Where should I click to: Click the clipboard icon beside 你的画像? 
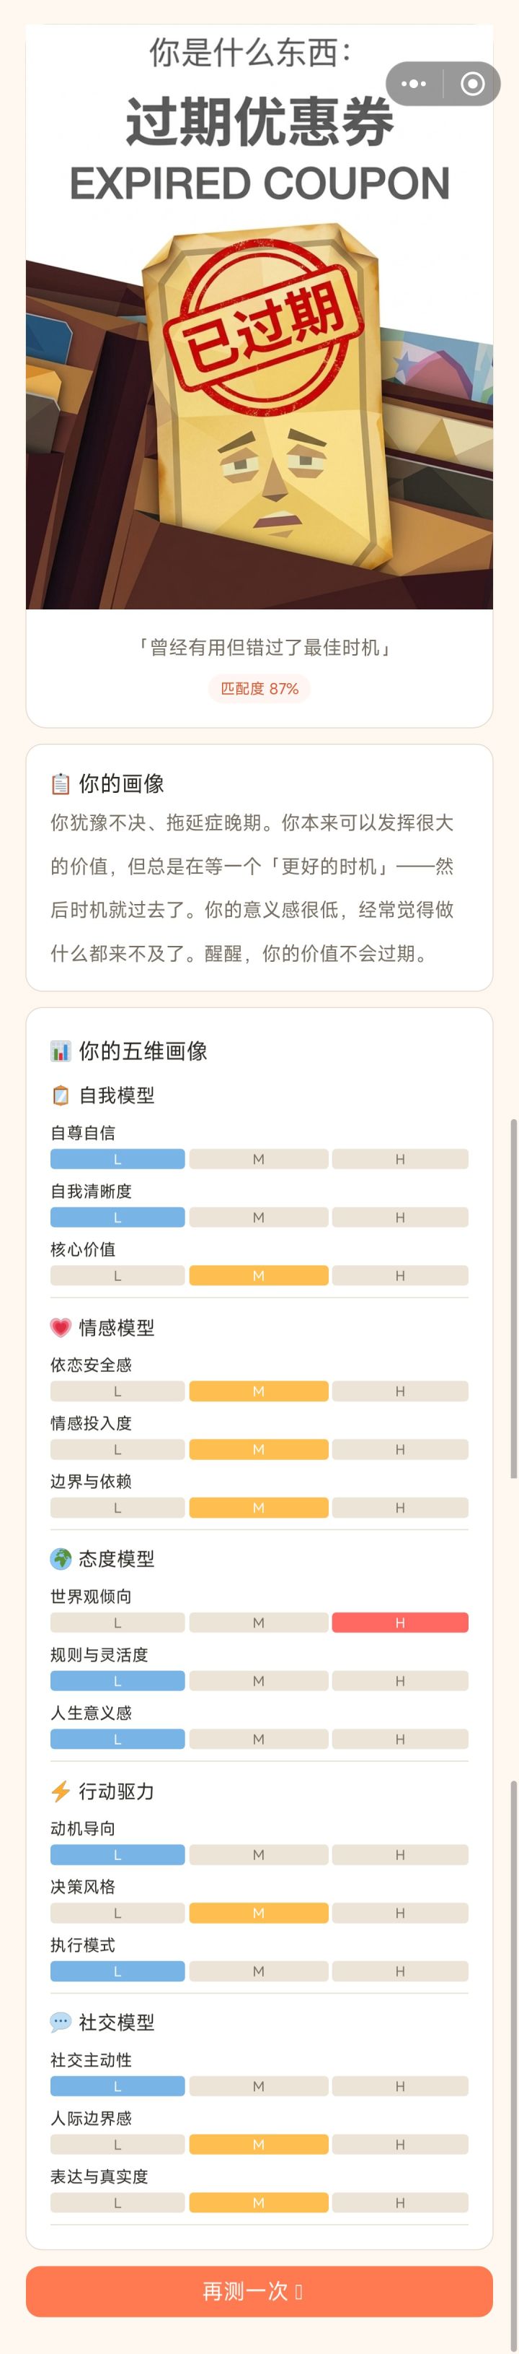(x=61, y=783)
